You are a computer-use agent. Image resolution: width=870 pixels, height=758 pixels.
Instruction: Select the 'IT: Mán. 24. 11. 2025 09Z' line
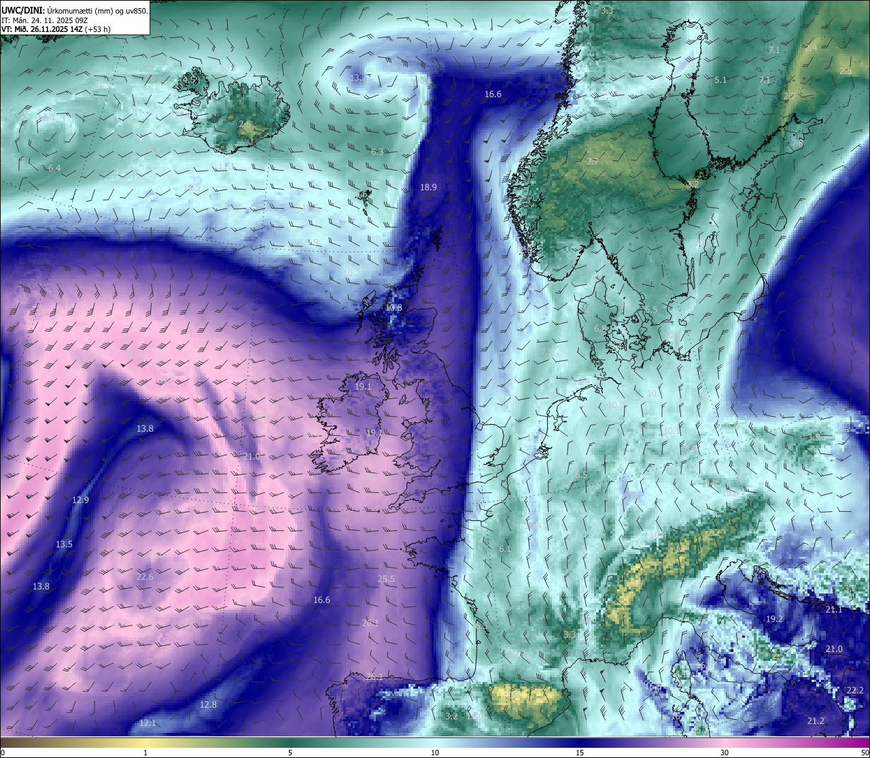[43, 20]
